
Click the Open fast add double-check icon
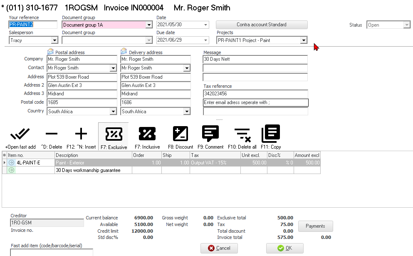tap(20, 134)
